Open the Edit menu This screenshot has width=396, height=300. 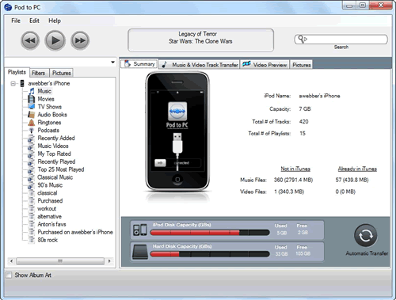(x=34, y=21)
